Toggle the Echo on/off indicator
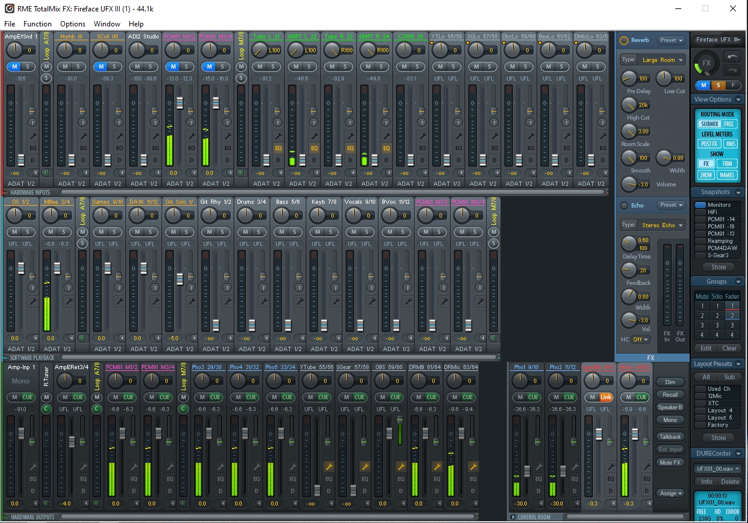 pyautogui.click(x=624, y=205)
